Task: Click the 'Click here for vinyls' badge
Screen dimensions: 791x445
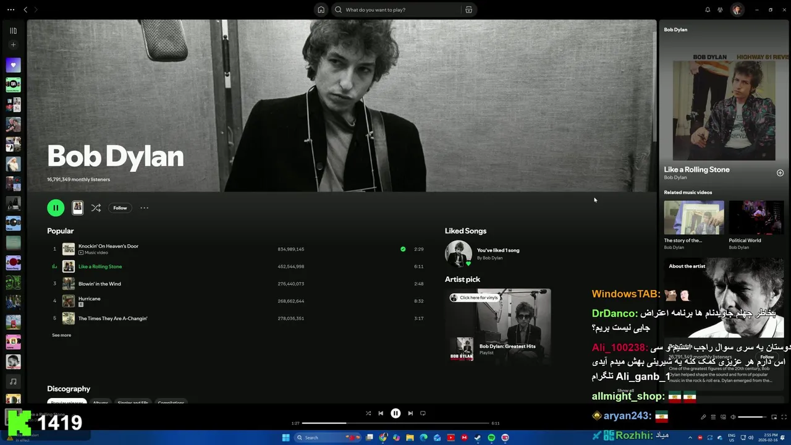Action: pos(474,297)
